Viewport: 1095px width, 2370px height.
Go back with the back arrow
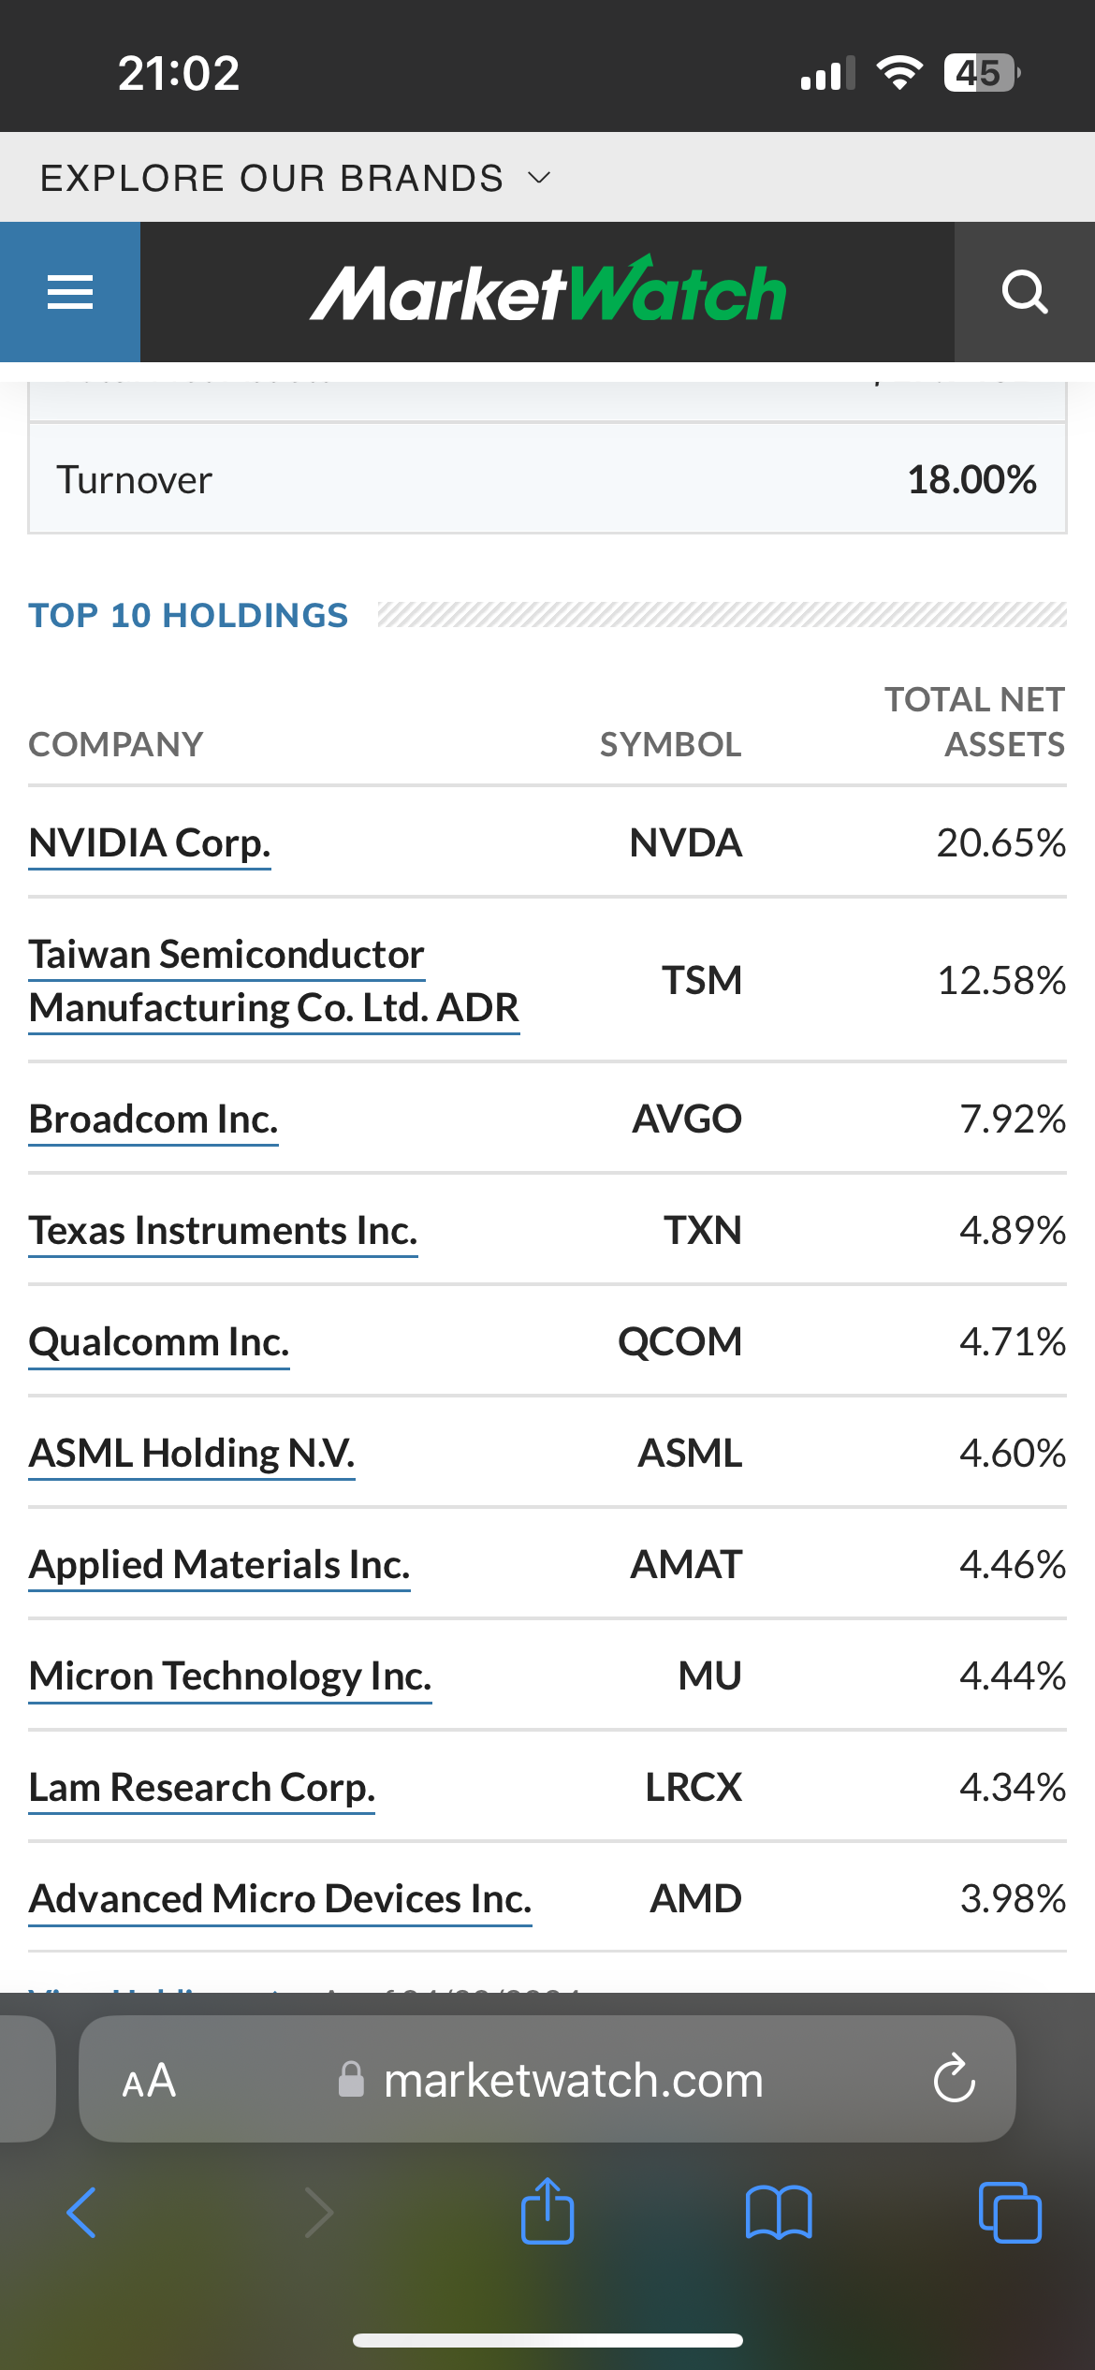[x=82, y=2212]
